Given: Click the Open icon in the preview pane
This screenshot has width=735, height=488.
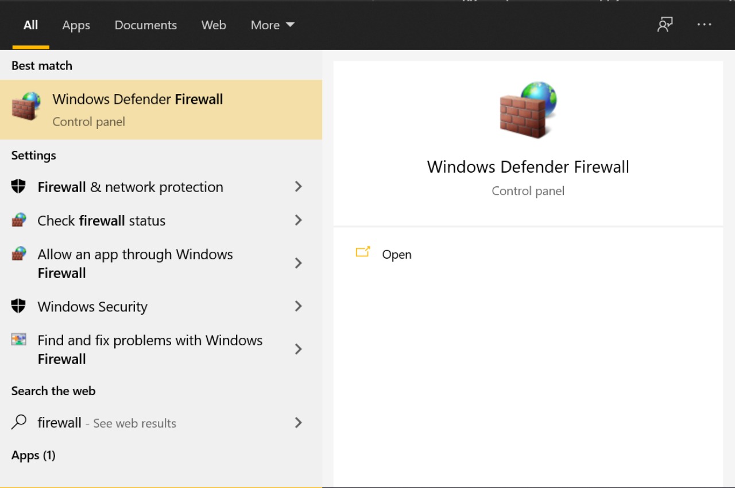Looking at the screenshot, I should [x=363, y=252].
